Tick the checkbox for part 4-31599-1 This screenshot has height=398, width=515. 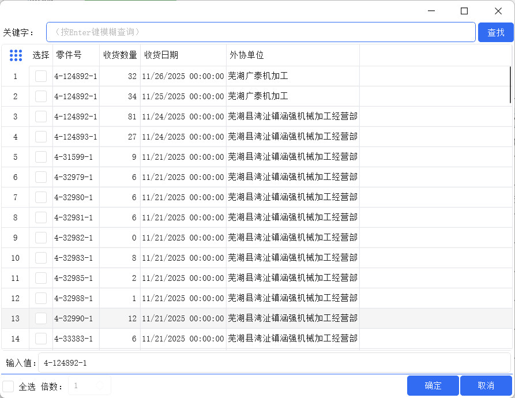tap(41, 157)
